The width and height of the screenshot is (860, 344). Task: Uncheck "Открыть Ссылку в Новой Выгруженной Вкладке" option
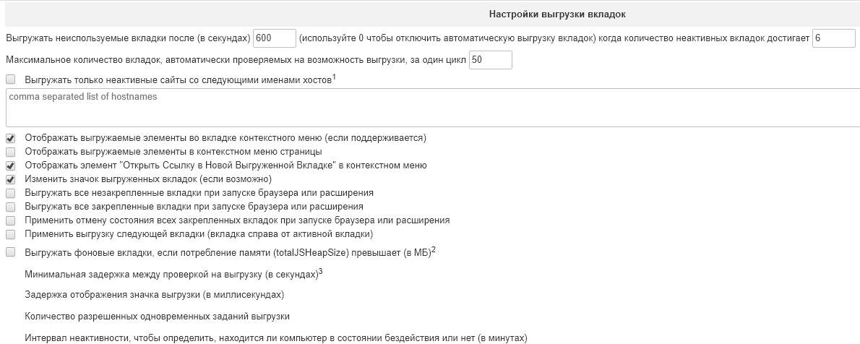[x=10, y=165]
